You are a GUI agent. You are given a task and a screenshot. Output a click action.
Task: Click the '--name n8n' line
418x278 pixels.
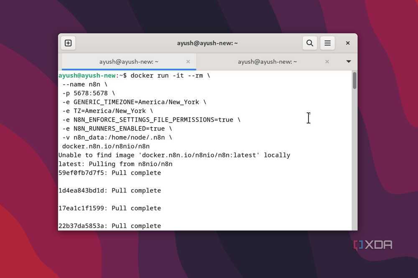point(85,85)
